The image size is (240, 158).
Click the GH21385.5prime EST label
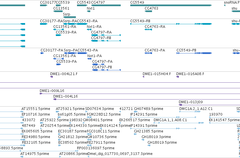[148, 131]
